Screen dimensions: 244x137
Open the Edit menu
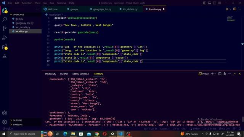point(17,3)
